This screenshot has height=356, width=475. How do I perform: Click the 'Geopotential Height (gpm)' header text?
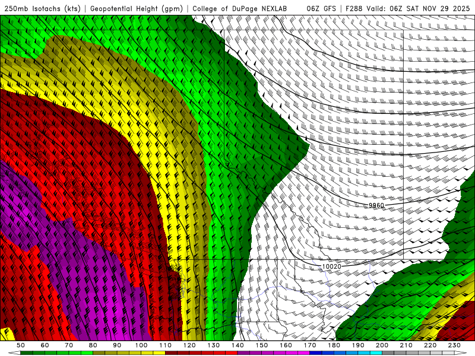point(137,9)
